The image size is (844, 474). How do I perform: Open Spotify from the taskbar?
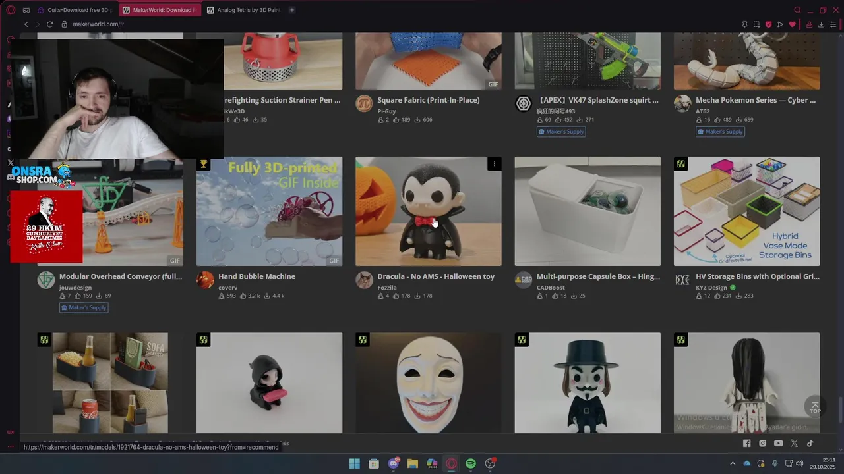pos(471,463)
